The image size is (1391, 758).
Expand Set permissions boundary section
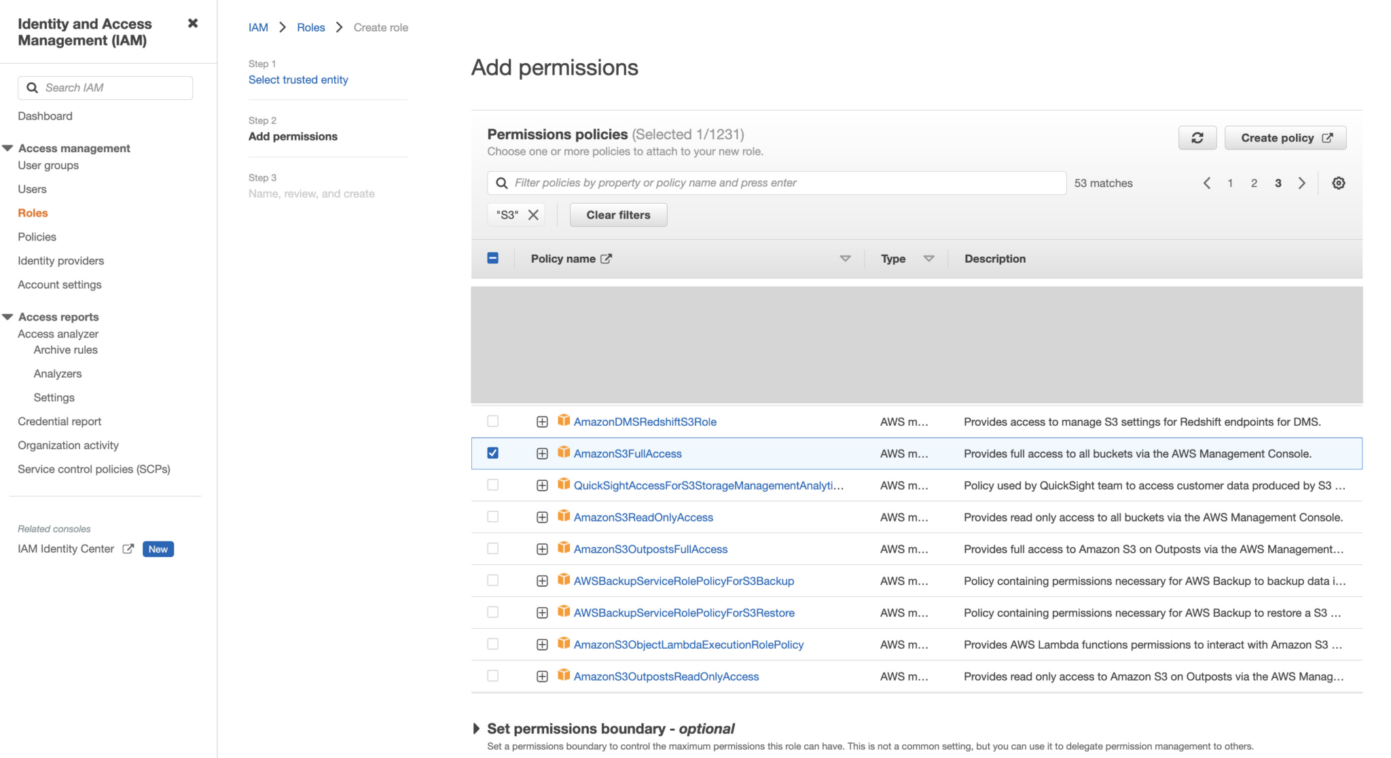tap(476, 729)
